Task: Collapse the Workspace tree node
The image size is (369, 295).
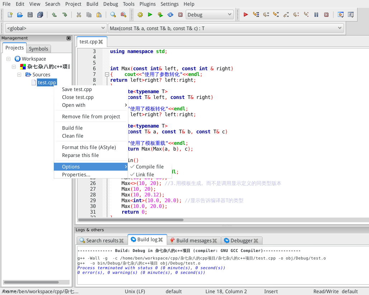Action: pyautogui.click(x=9, y=59)
